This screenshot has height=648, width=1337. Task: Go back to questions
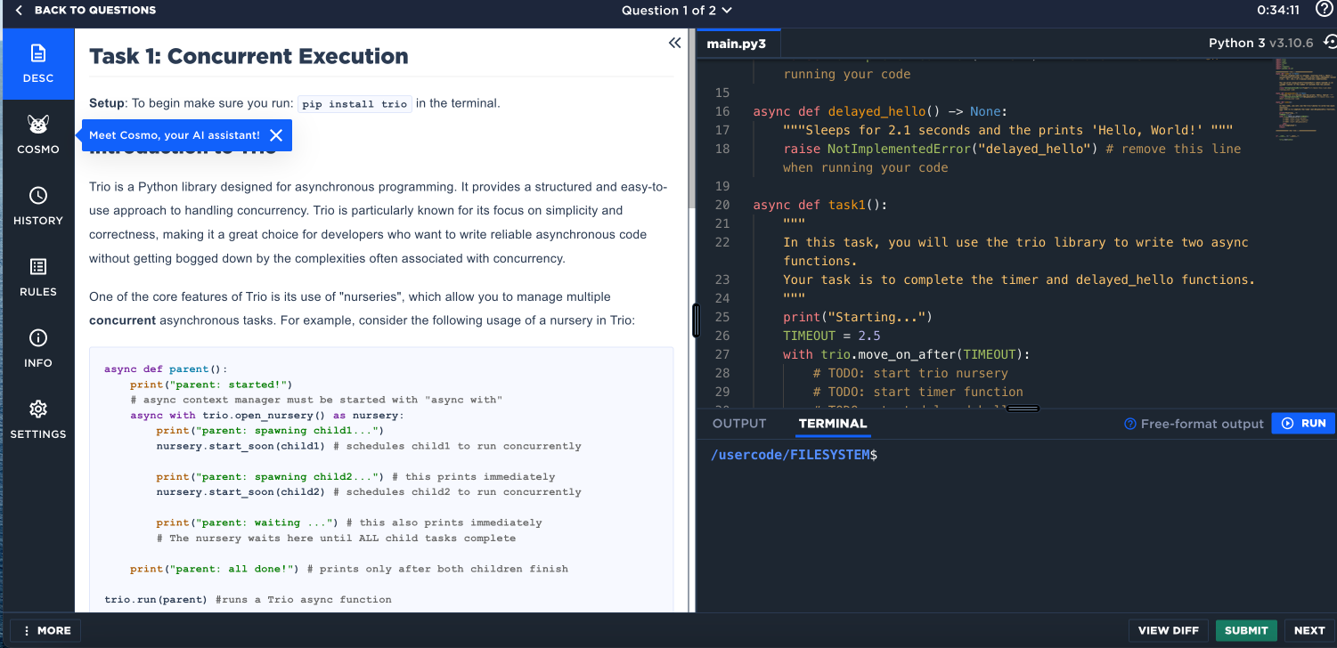(x=86, y=11)
